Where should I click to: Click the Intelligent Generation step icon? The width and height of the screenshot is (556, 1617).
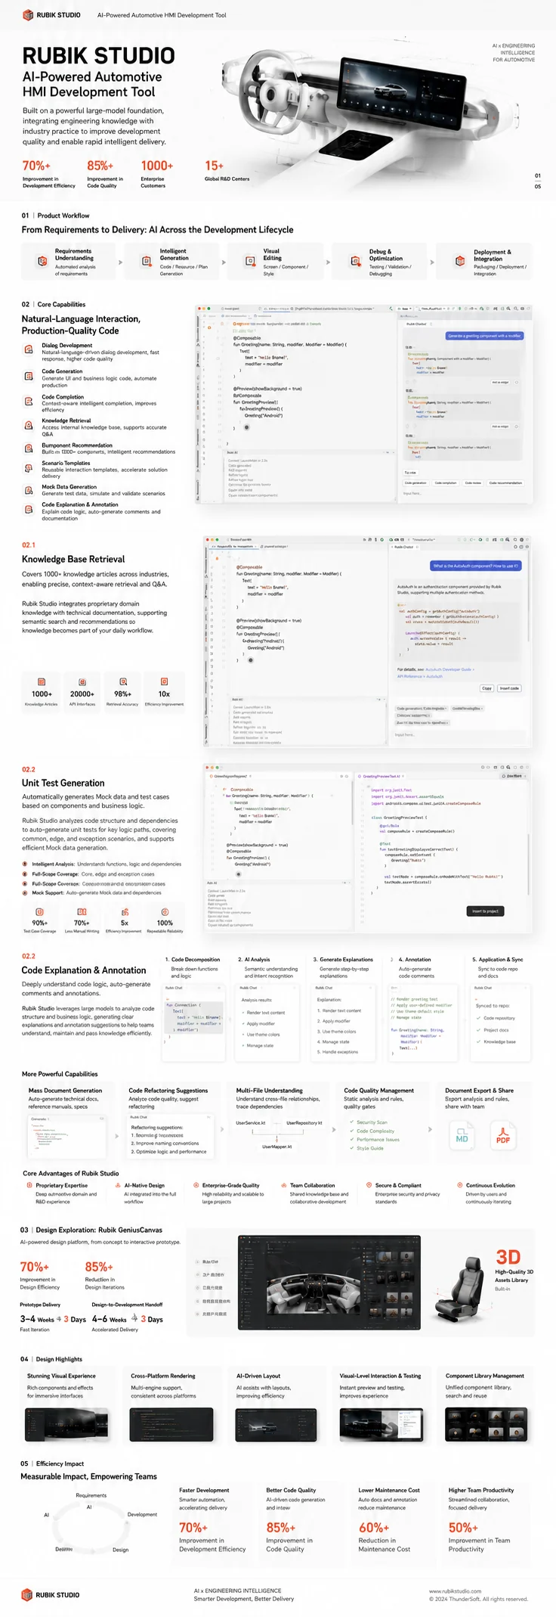coord(147,261)
